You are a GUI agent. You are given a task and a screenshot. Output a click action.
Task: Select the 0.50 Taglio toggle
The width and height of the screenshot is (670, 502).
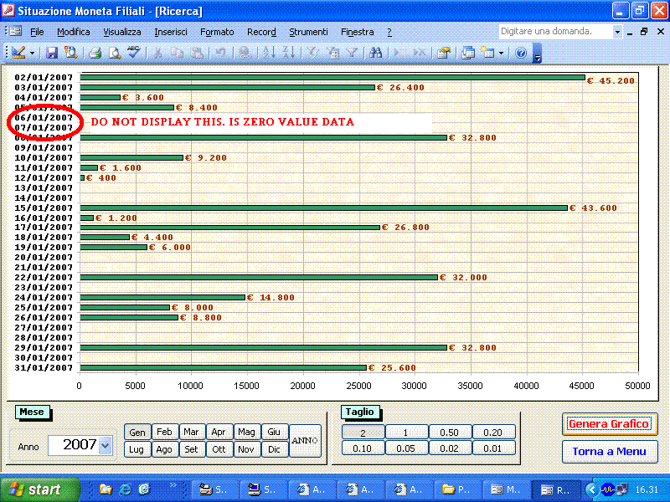pyautogui.click(x=450, y=433)
